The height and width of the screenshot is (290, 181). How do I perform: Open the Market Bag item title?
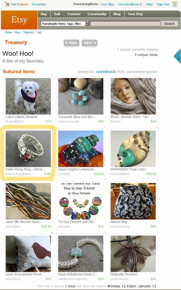click(119, 222)
